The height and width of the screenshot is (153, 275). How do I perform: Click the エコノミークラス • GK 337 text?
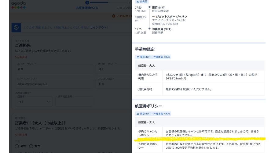(169, 20)
